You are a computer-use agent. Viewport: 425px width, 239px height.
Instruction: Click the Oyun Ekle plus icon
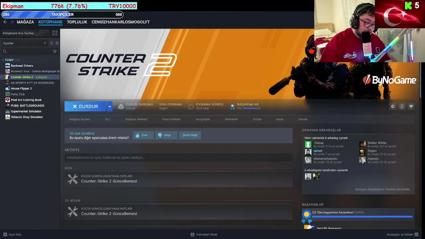pyautogui.click(x=5, y=234)
